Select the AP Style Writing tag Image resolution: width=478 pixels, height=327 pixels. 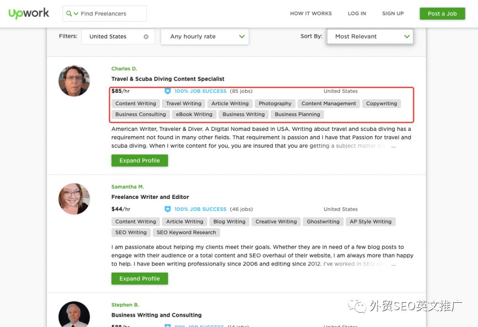(x=370, y=221)
